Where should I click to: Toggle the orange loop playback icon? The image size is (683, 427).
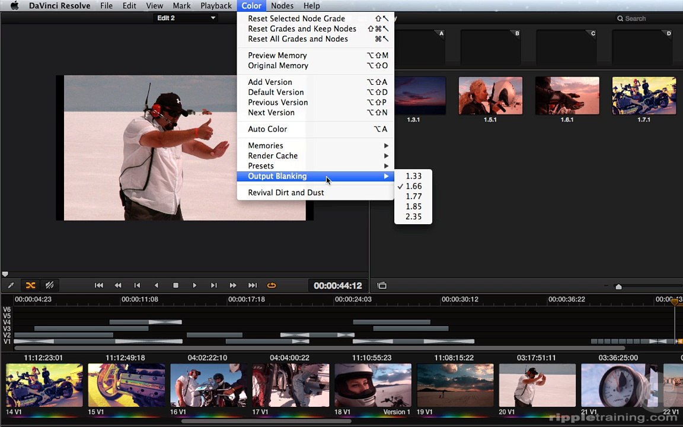click(272, 285)
